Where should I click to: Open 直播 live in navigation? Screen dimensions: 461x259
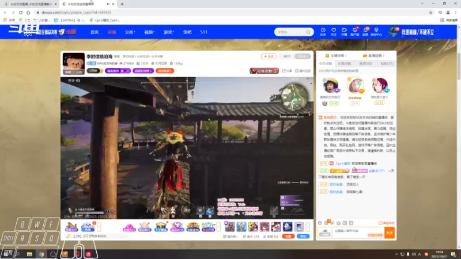(x=112, y=32)
